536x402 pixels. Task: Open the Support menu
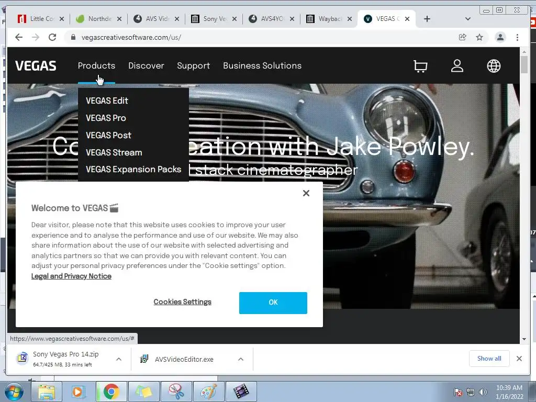[x=194, y=65]
